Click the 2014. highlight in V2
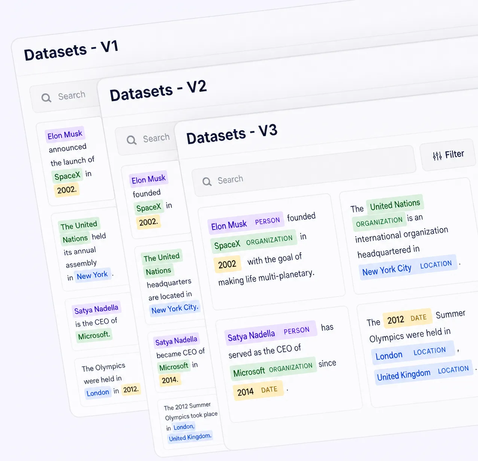Screen dimensions: 478x461 [170, 380]
